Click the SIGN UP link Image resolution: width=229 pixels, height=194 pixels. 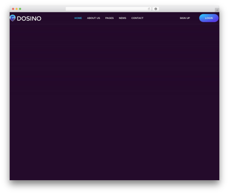pyautogui.click(x=185, y=18)
